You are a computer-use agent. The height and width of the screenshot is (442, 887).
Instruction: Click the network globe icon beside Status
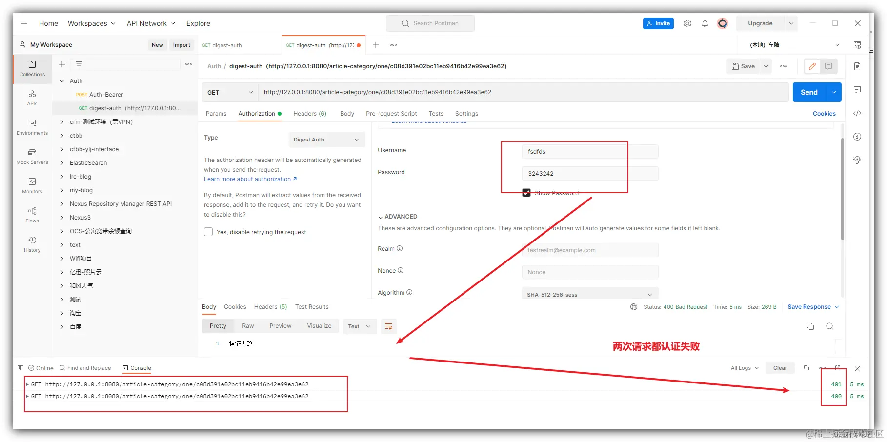634,307
